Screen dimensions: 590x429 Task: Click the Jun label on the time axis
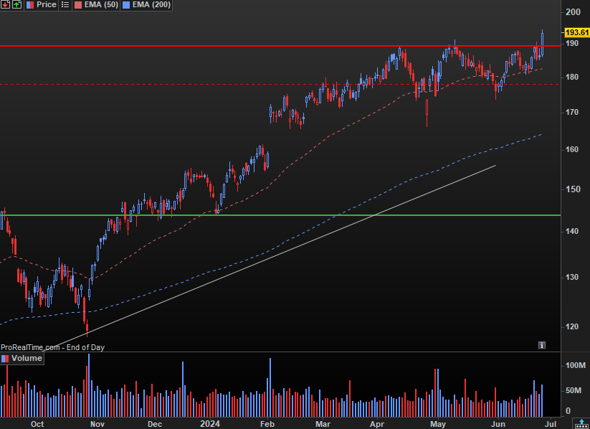[498, 424]
